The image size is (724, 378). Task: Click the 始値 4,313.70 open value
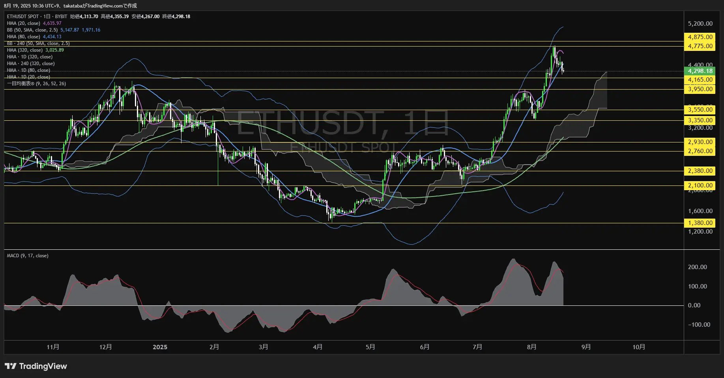click(84, 17)
